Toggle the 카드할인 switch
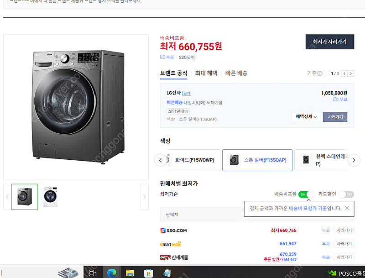365x278 pixels. coord(346,194)
